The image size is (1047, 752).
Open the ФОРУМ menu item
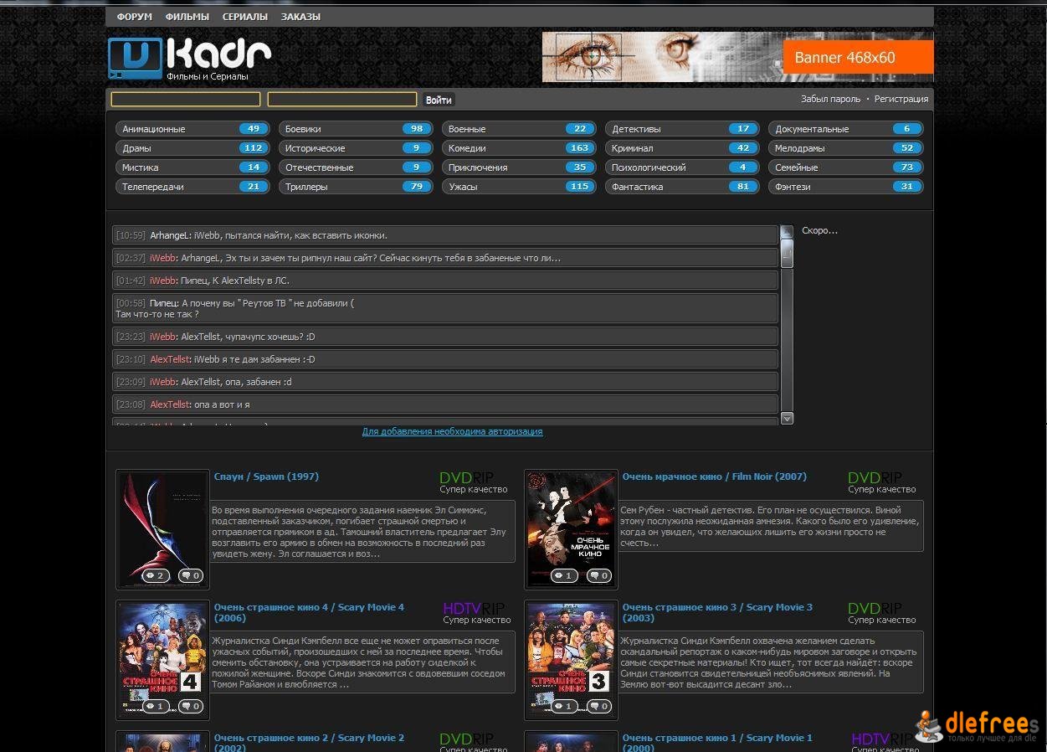click(x=134, y=17)
